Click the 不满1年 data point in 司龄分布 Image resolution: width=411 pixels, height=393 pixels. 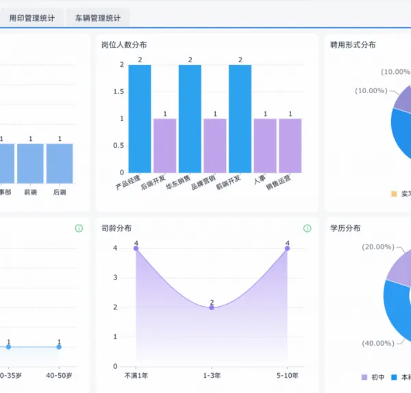(136, 248)
